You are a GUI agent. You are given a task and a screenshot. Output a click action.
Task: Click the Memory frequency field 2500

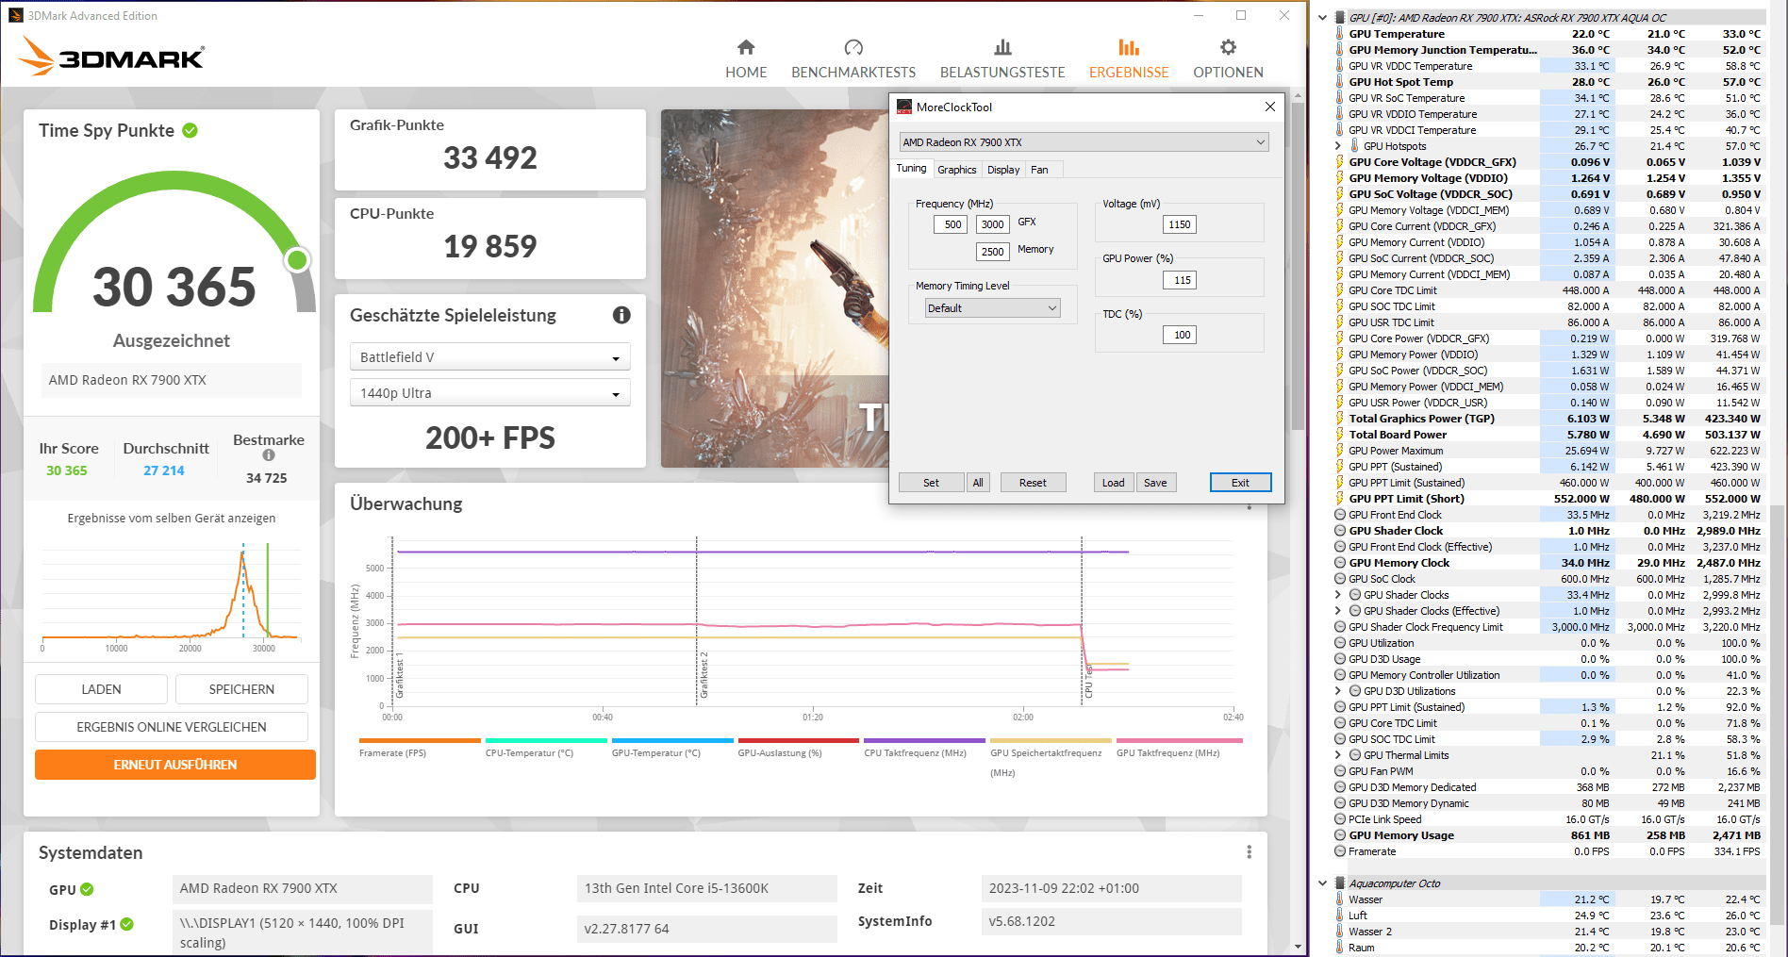(x=992, y=252)
